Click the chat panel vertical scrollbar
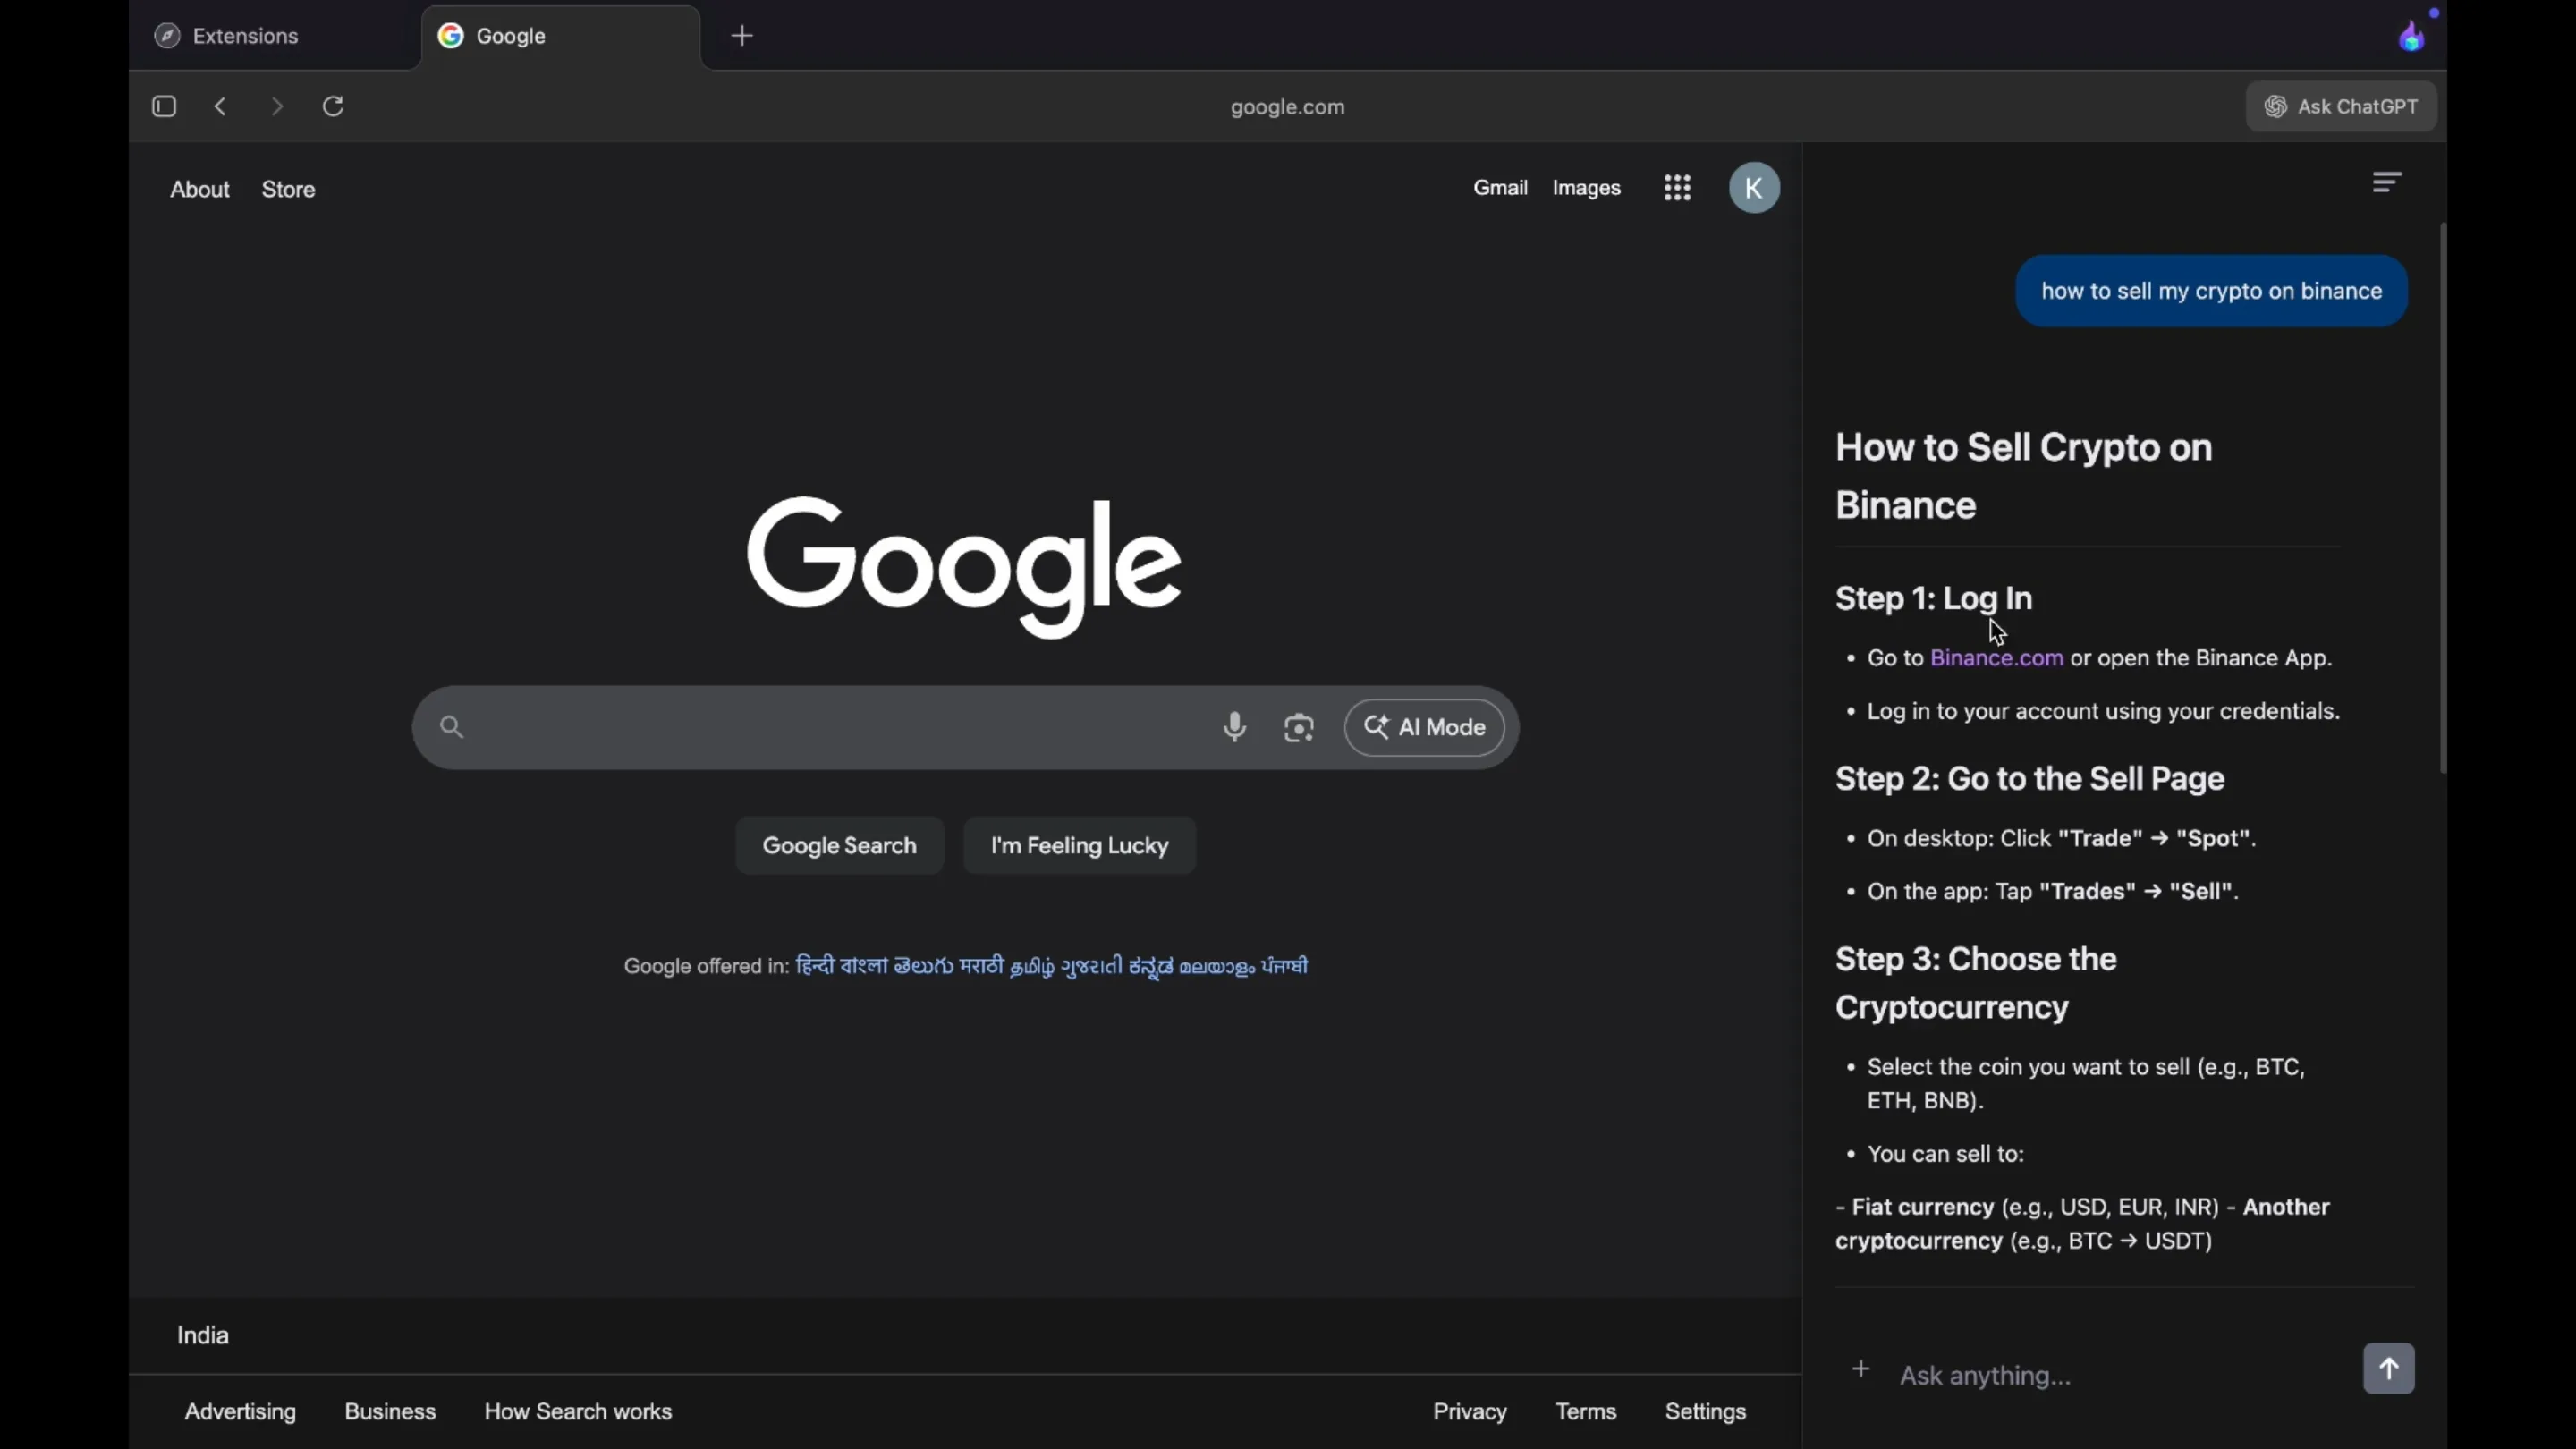Viewport: 2576px width, 1449px height. tap(2442, 497)
